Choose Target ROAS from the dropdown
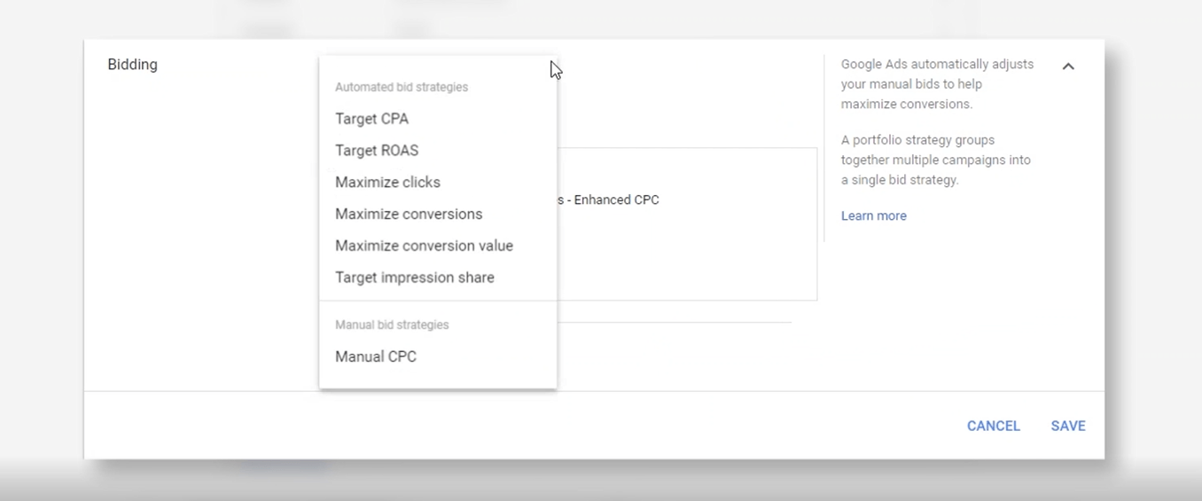 click(x=377, y=151)
